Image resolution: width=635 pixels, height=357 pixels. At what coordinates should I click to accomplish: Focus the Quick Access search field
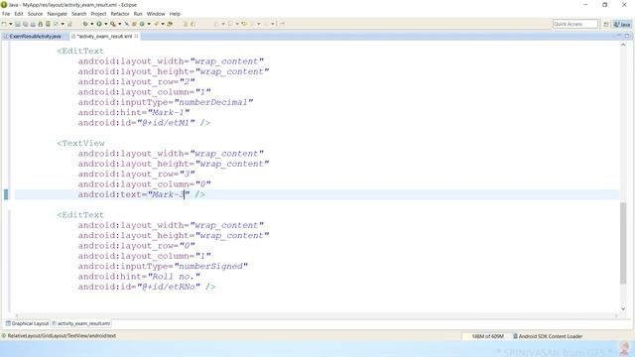pyautogui.click(x=575, y=24)
